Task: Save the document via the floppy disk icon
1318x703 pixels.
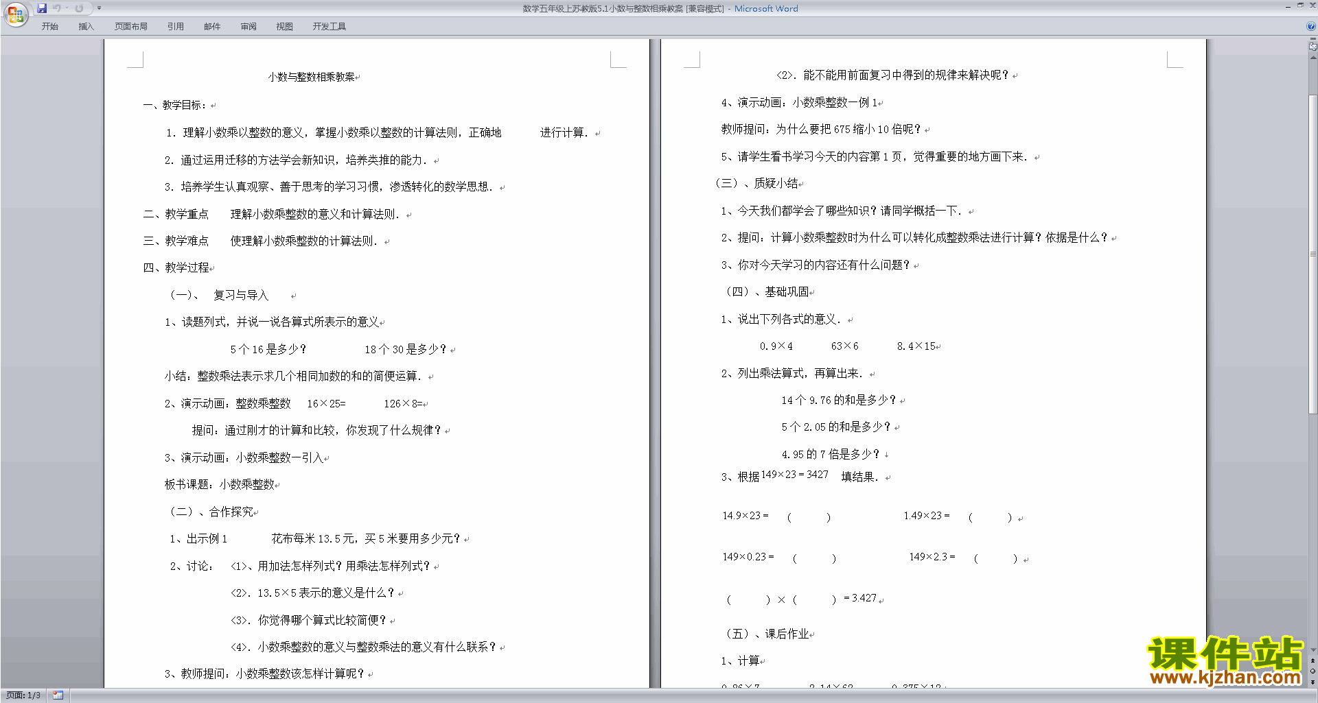Action: (42, 8)
